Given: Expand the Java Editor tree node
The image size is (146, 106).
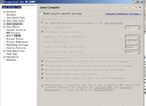Looking at the screenshot, I should pos(4,27).
